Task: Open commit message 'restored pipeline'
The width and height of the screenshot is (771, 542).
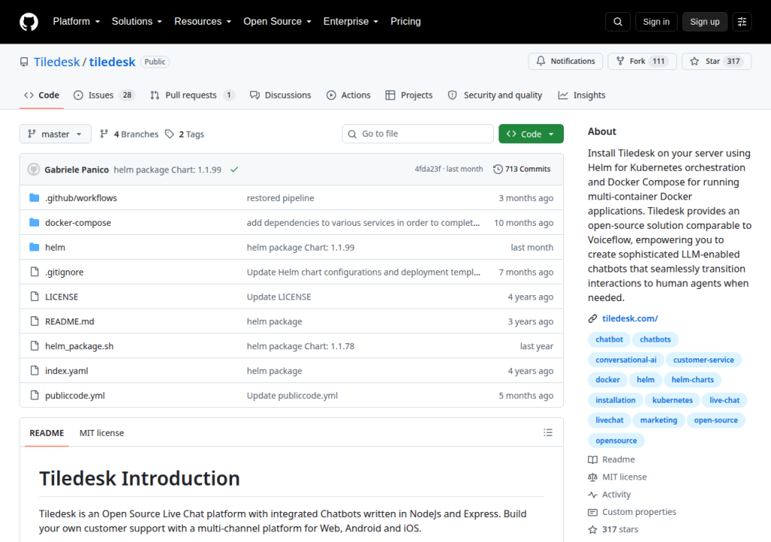Action: tap(280, 198)
